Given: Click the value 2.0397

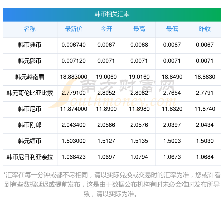Looking at the screenshot, I should point(172,125).
